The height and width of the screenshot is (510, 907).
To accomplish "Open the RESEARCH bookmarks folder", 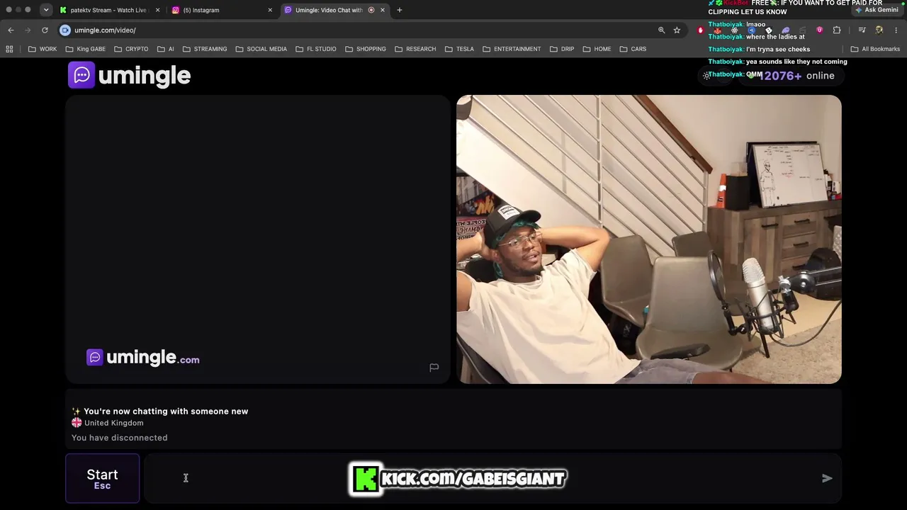I will coord(415,49).
